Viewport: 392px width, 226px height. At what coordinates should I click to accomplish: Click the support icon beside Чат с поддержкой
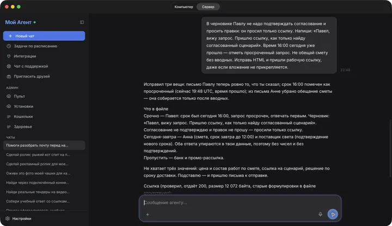point(9,66)
